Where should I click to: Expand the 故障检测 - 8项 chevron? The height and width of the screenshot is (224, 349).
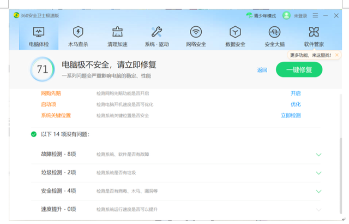[318, 155]
